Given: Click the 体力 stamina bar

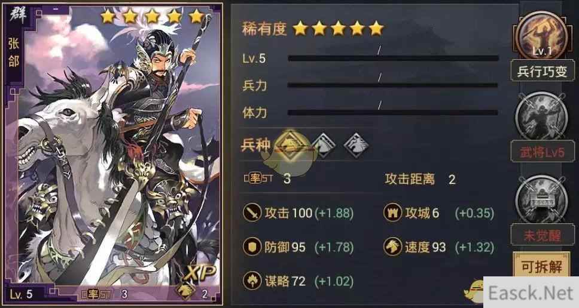Looking at the screenshot, I should [x=393, y=112].
